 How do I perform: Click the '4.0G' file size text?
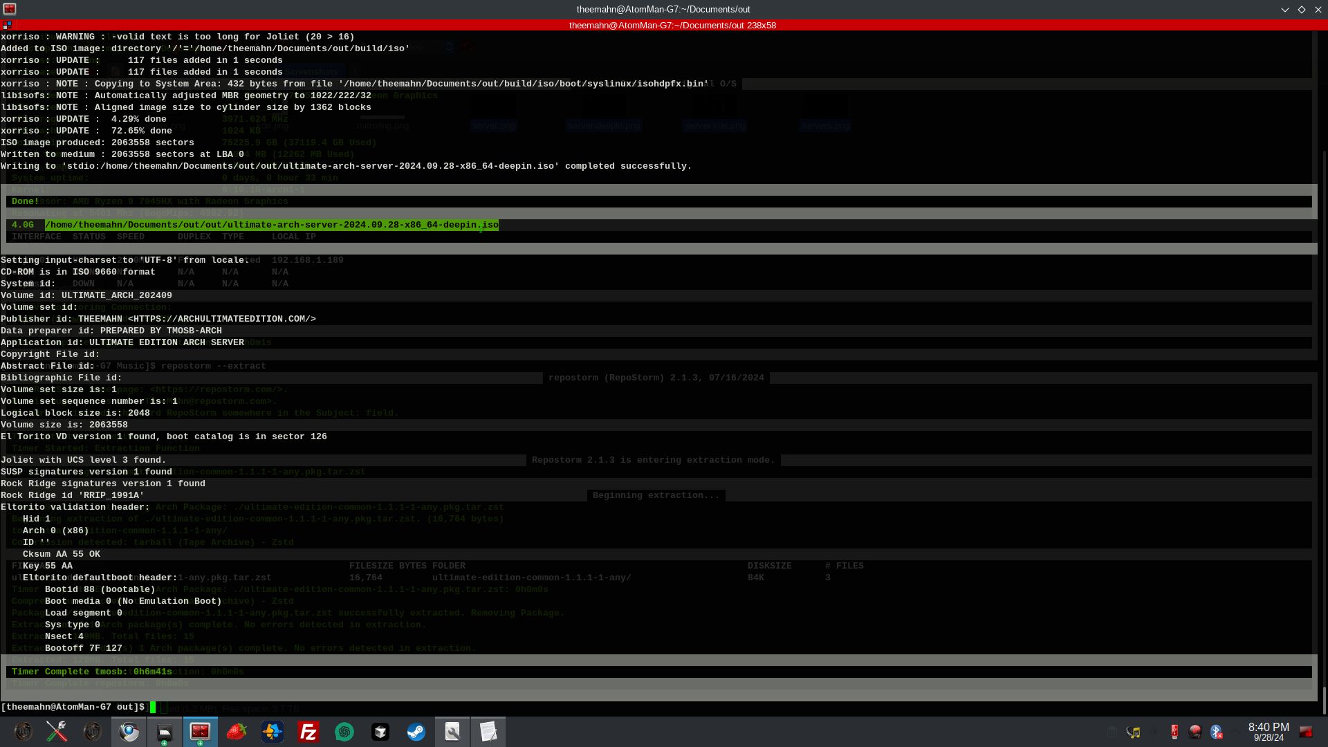pyautogui.click(x=23, y=225)
